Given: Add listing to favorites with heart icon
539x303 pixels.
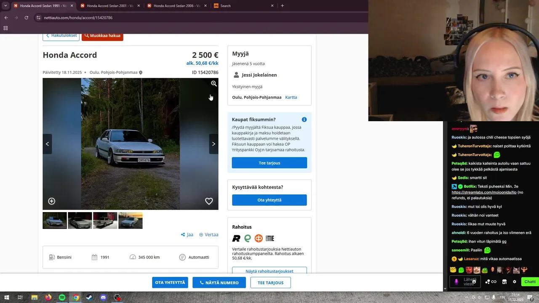Looking at the screenshot, I should click(209, 201).
